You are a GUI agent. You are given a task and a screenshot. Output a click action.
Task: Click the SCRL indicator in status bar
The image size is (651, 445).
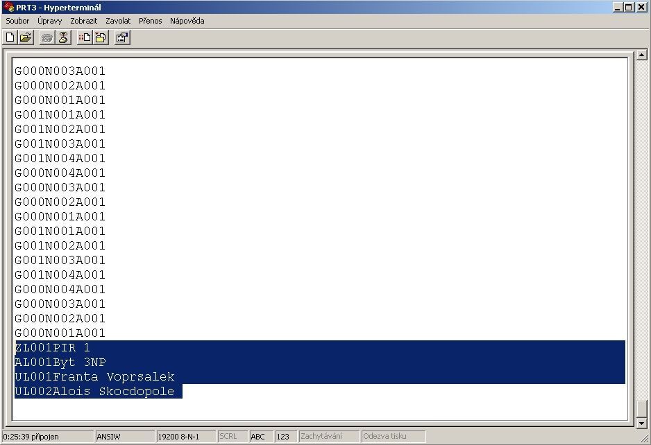231,437
